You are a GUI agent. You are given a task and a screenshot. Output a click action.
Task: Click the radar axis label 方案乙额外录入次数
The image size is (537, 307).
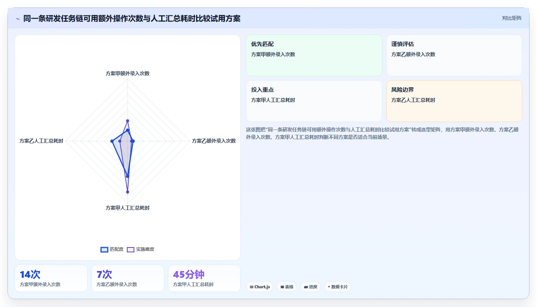214,141
